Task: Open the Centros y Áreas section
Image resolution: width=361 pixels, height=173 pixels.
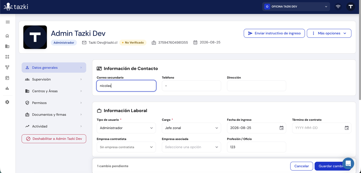Action: point(54,91)
